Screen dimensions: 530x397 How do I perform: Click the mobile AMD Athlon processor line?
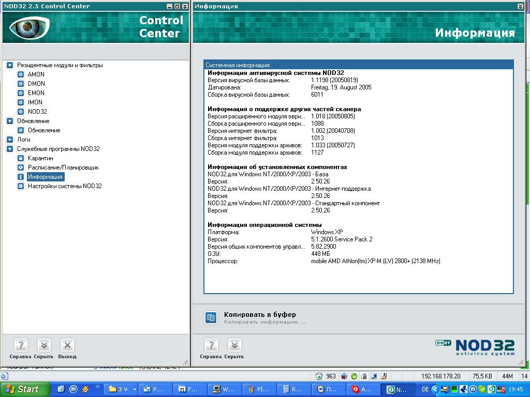click(x=376, y=261)
